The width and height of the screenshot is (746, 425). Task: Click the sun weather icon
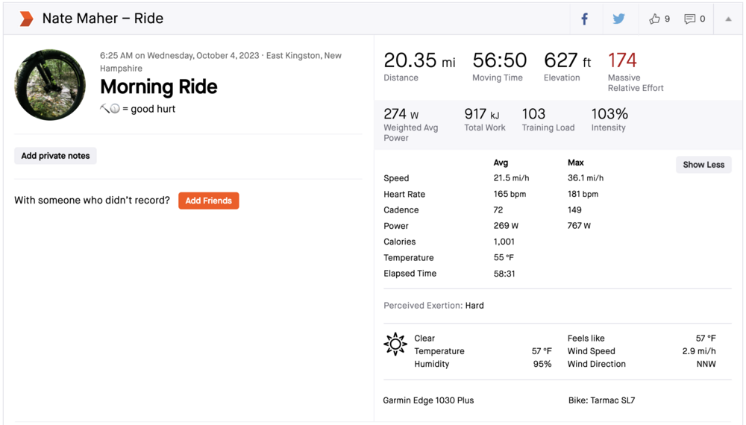click(395, 344)
